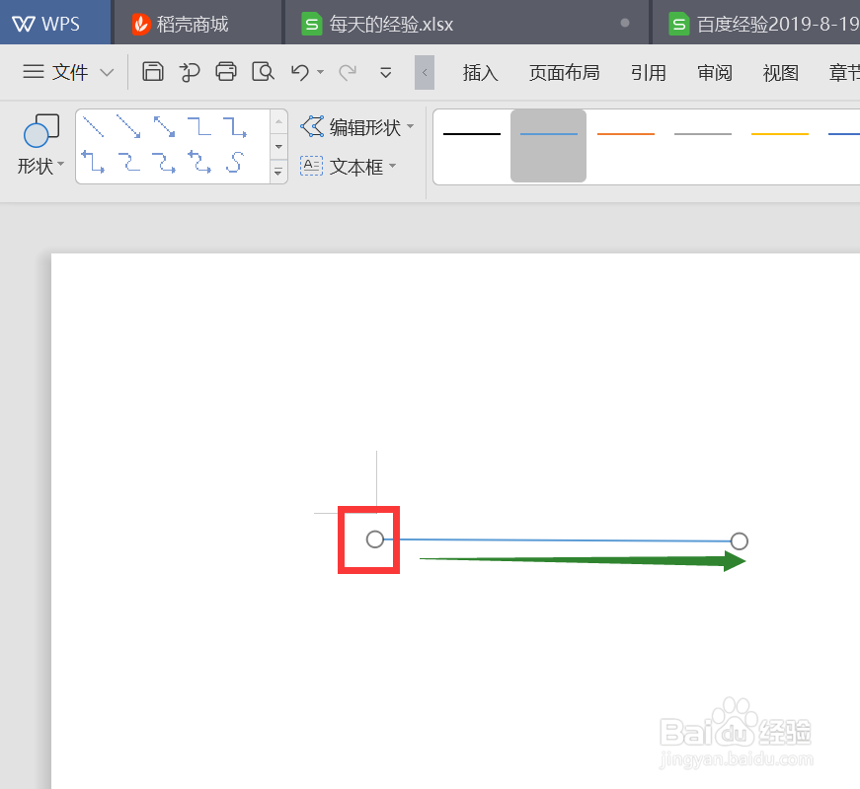860x789 pixels.
Task: Apply the yellow line style
Action: click(779, 134)
